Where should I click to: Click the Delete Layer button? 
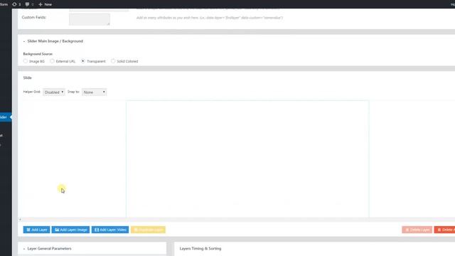(x=417, y=230)
